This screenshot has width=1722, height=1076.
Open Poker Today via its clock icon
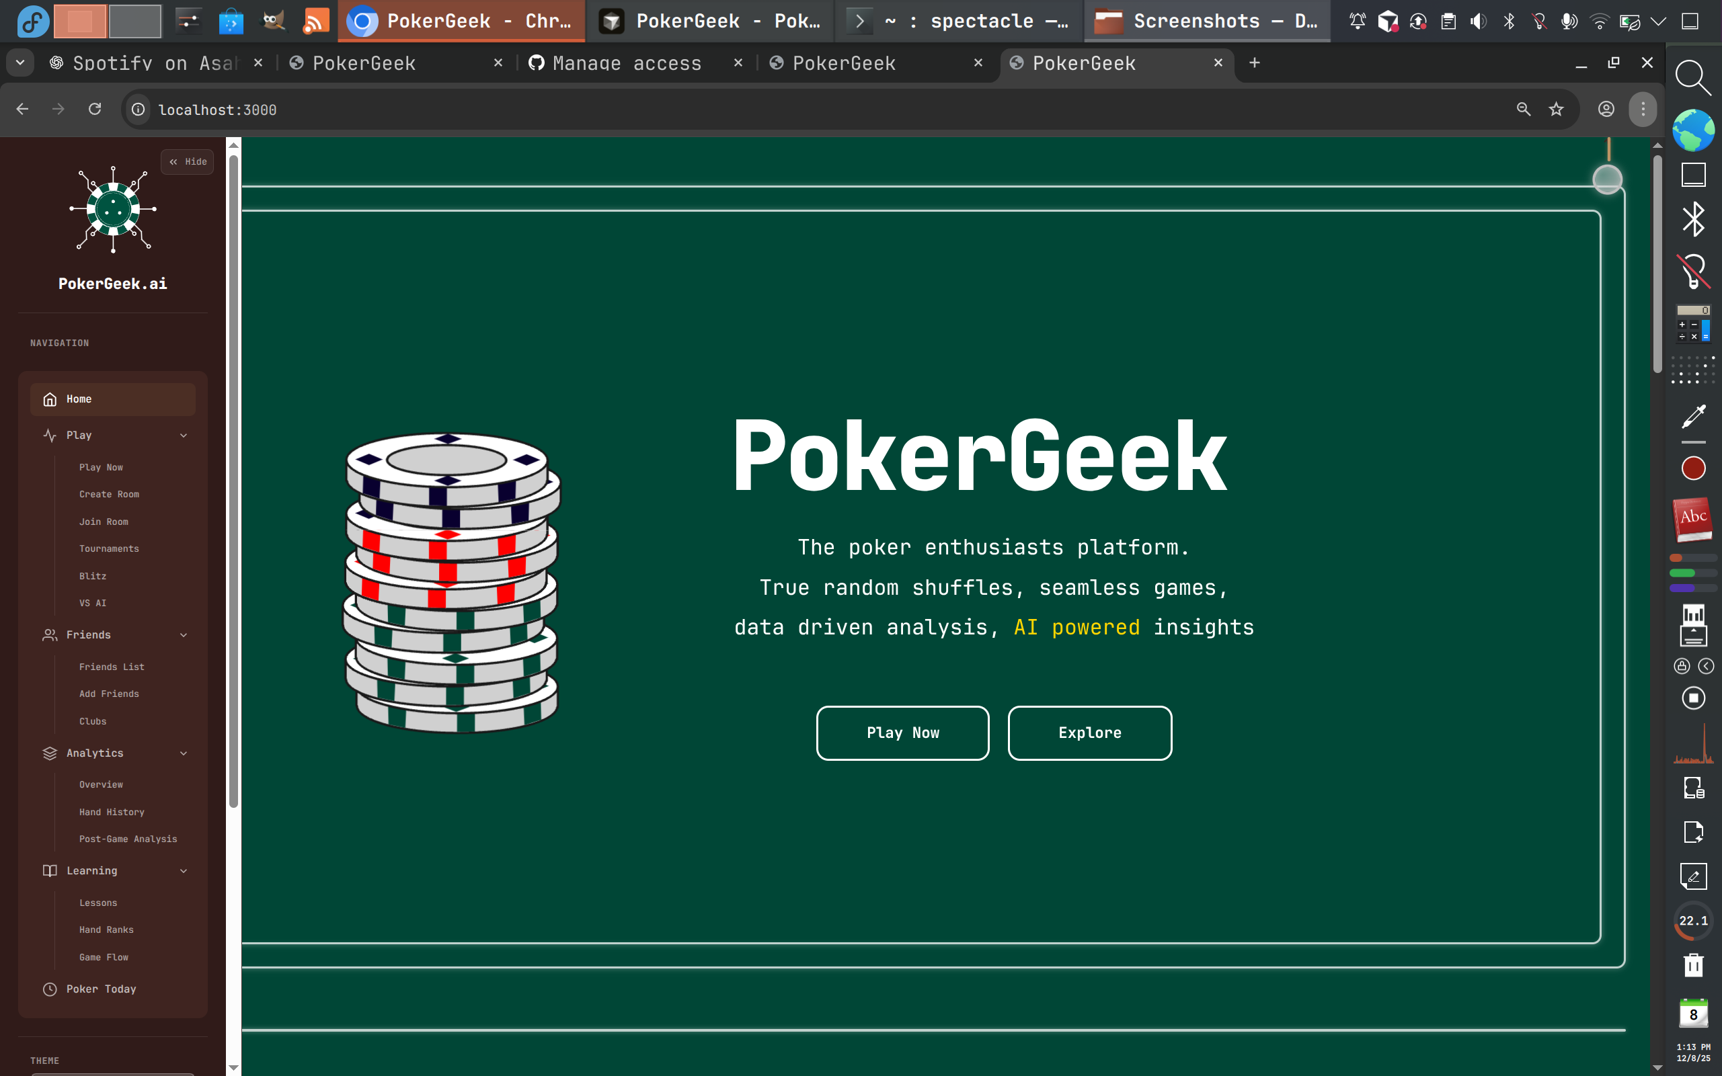point(49,989)
